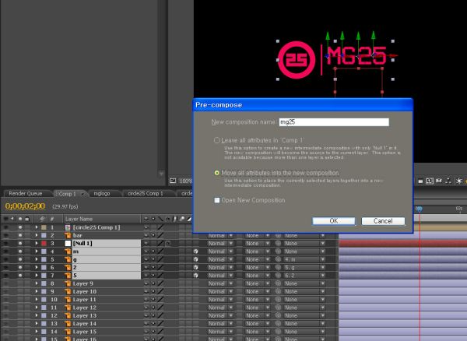Viewport: 467px width, 341px height.
Task: Open track matte dropdown for layer m
Action: 258,251
